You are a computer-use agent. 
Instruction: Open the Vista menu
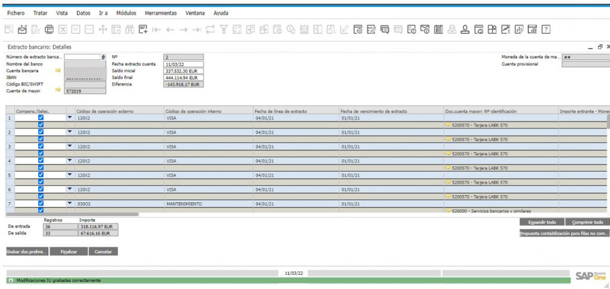pos(62,13)
